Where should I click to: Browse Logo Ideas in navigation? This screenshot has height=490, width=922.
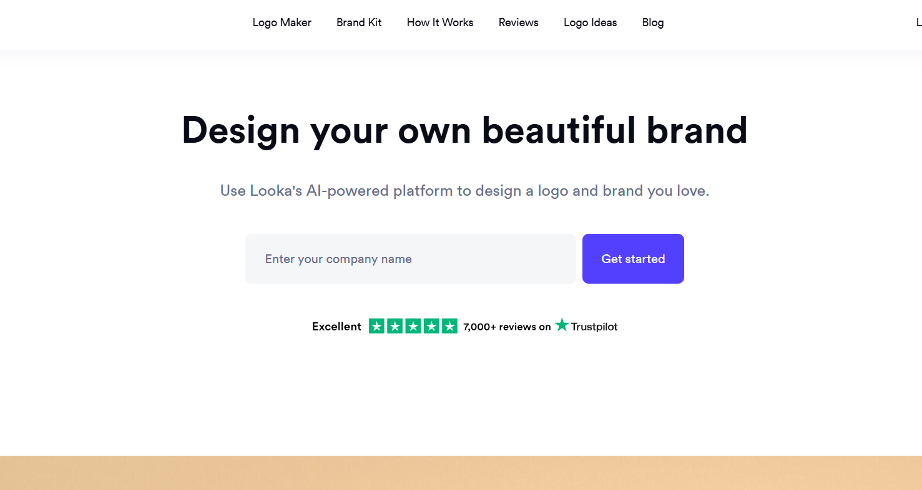pyautogui.click(x=590, y=22)
